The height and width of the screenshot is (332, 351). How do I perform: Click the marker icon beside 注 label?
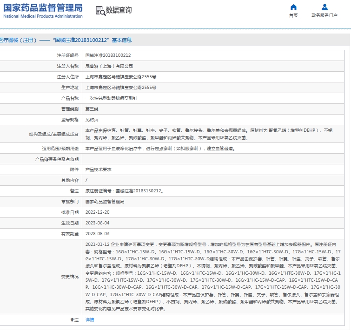coord(72,320)
